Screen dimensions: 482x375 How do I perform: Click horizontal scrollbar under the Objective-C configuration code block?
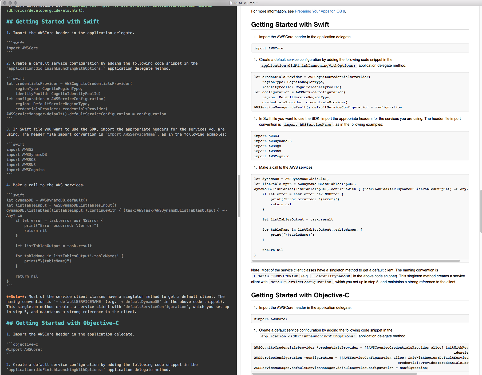[335, 373]
